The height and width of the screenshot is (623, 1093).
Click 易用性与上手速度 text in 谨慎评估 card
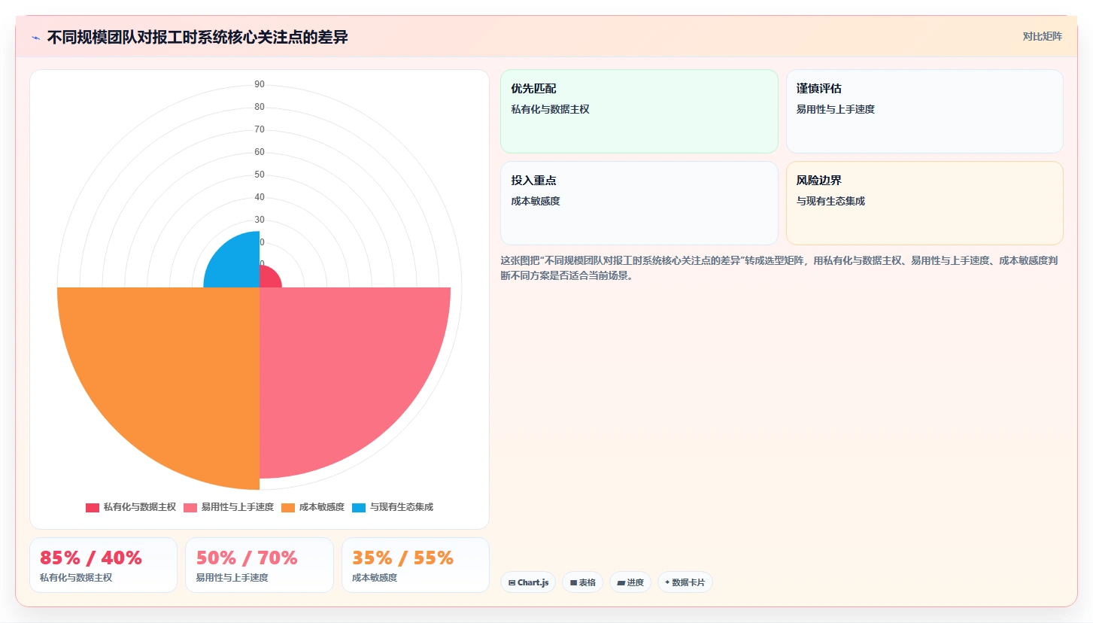pyautogui.click(x=836, y=109)
